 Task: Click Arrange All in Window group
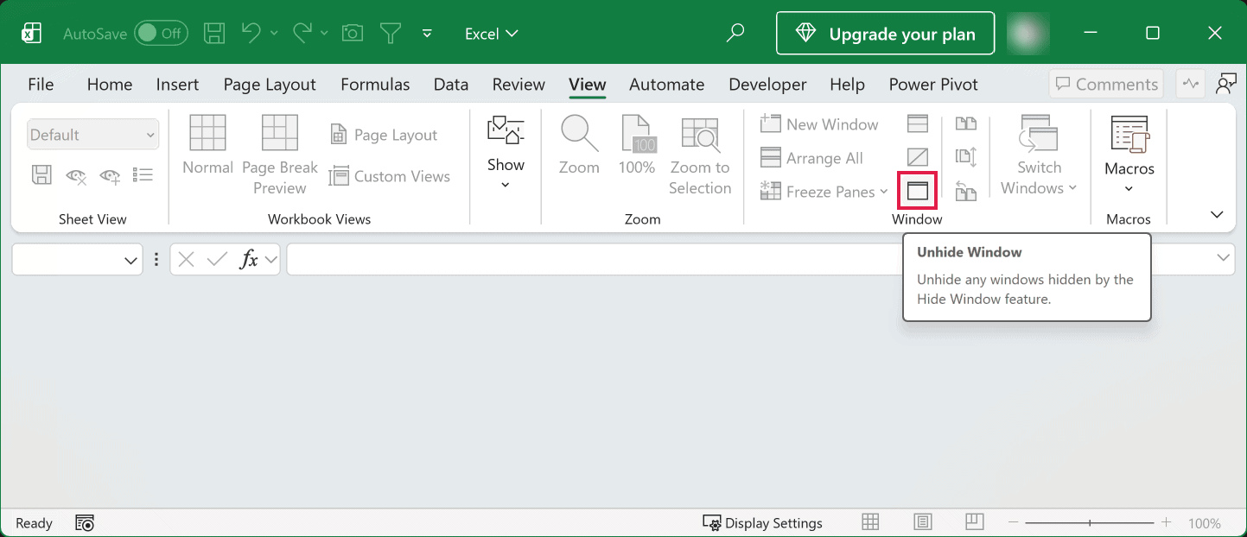coord(811,158)
